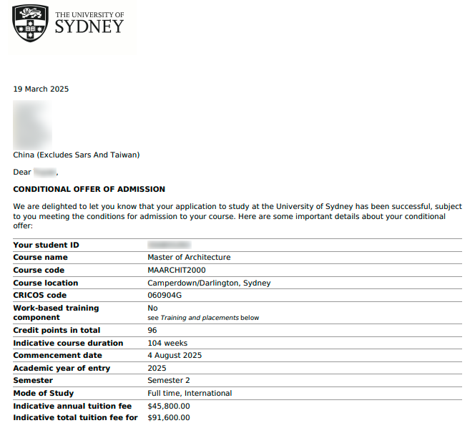This screenshot has width=475, height=423.
Task: Click the University of Sydney crest logo
Action: [x=30, y=23]
